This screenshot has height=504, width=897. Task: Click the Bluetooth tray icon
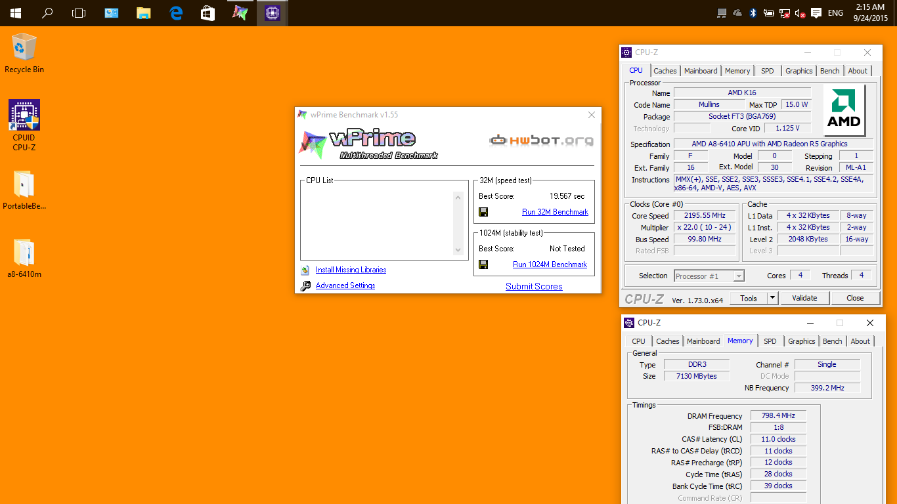(x=753, y=13)
